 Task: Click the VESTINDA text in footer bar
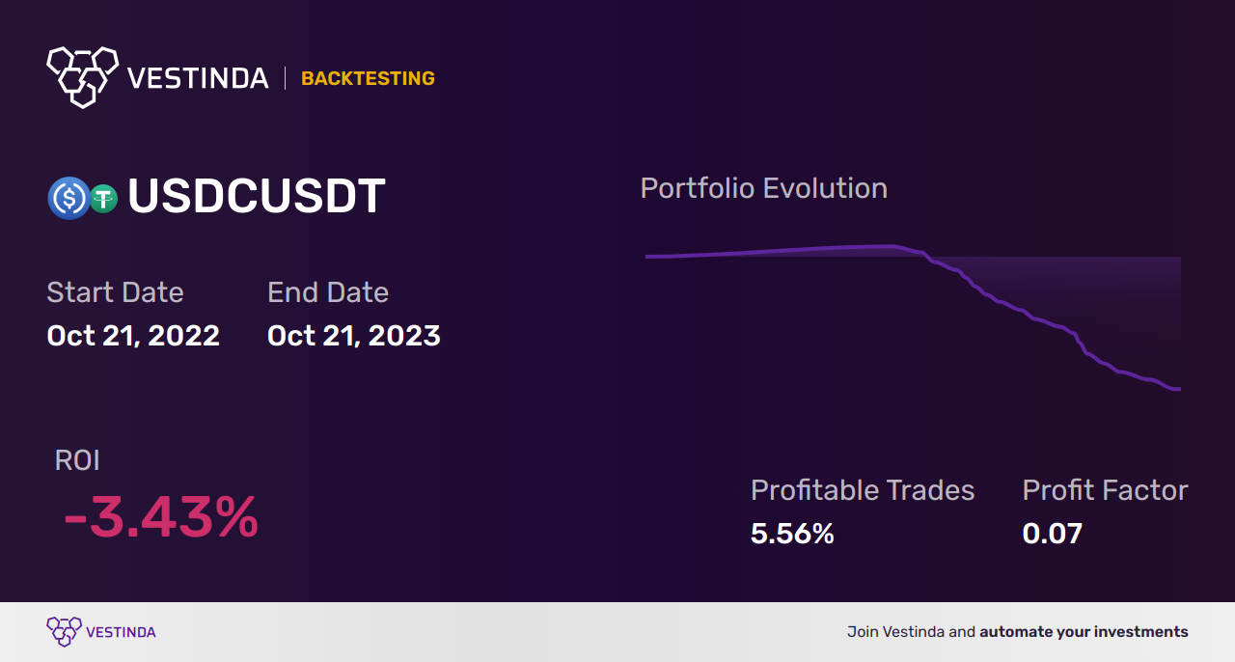121,632
